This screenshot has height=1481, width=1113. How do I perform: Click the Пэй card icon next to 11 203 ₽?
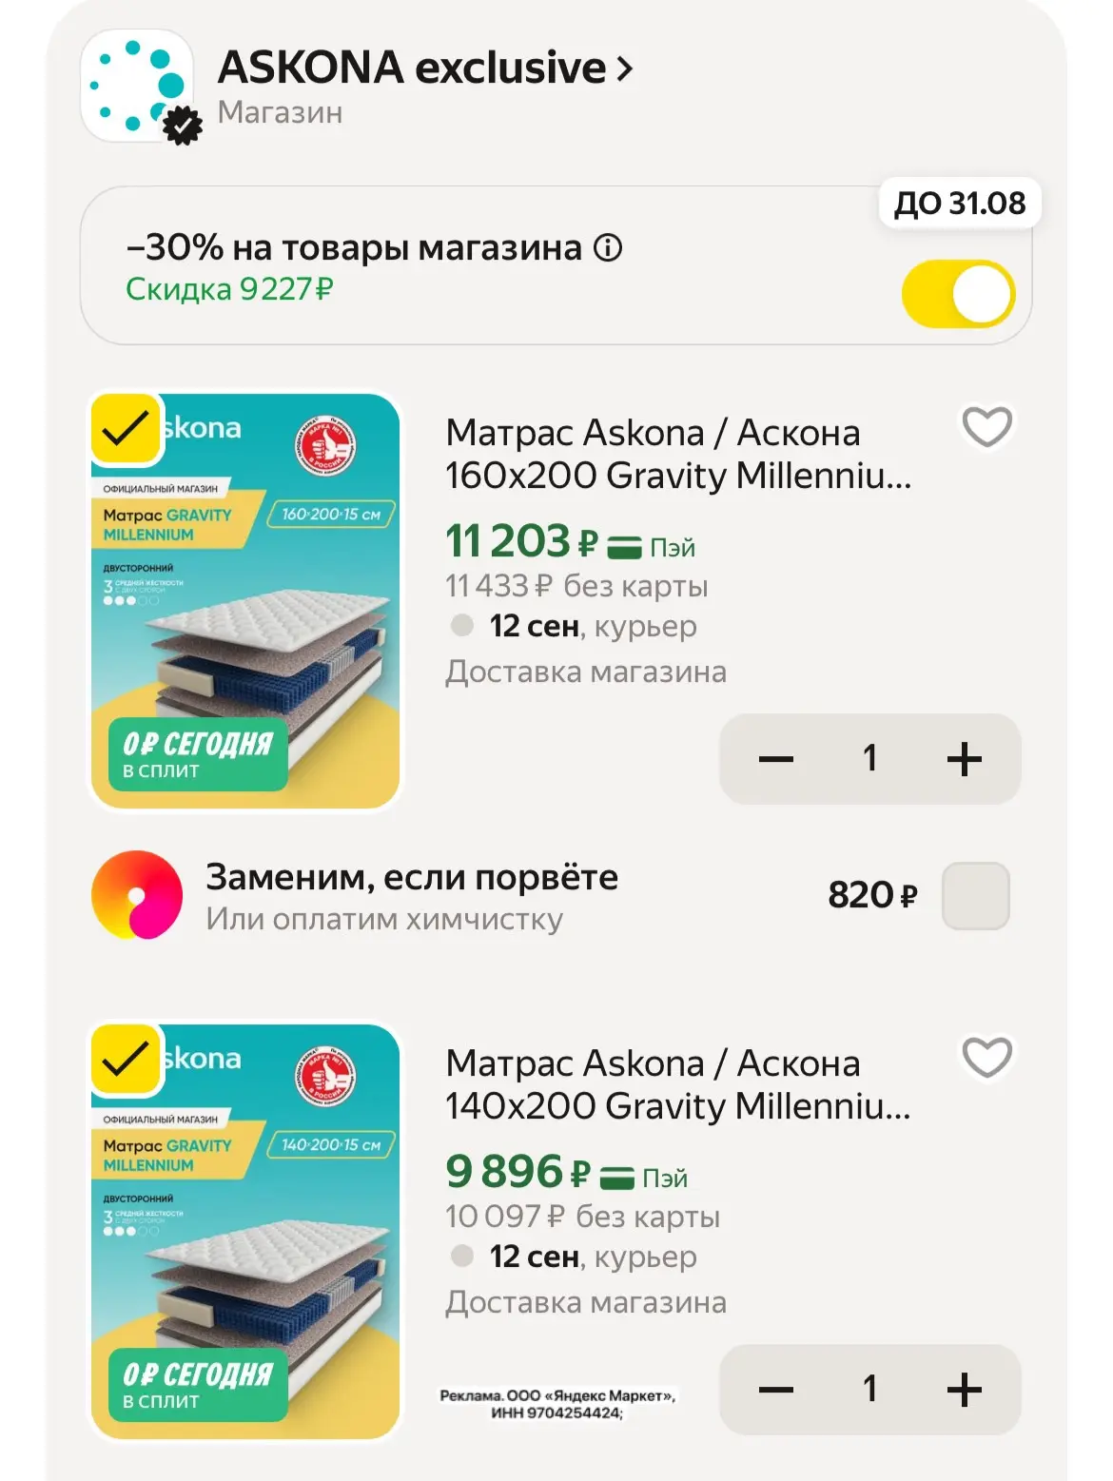(624, 547)
